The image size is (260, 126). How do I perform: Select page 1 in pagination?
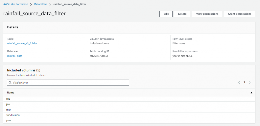click(x=244, y=83)
